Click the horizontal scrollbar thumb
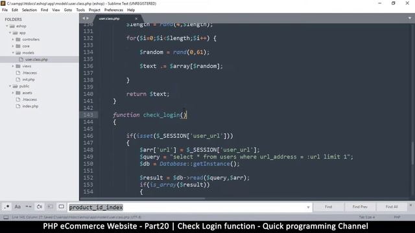 click(143, 199)
